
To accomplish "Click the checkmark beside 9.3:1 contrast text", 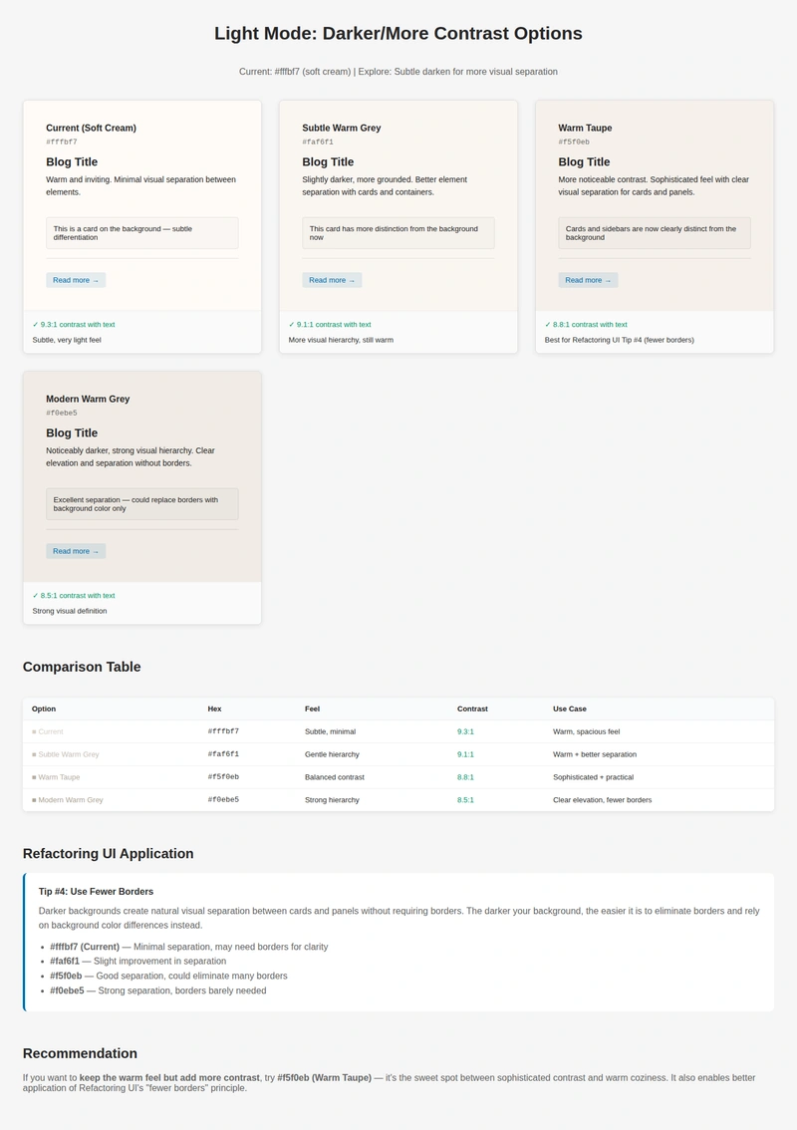I will (34, 324).
